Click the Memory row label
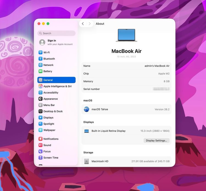Viewport: 206px width, 191px height. (88, 82)
